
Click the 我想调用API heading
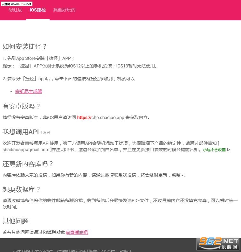20,132
